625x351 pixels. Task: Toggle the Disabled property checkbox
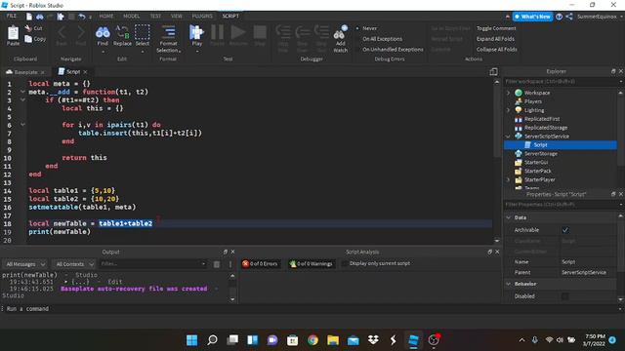(x=565, y=296)
